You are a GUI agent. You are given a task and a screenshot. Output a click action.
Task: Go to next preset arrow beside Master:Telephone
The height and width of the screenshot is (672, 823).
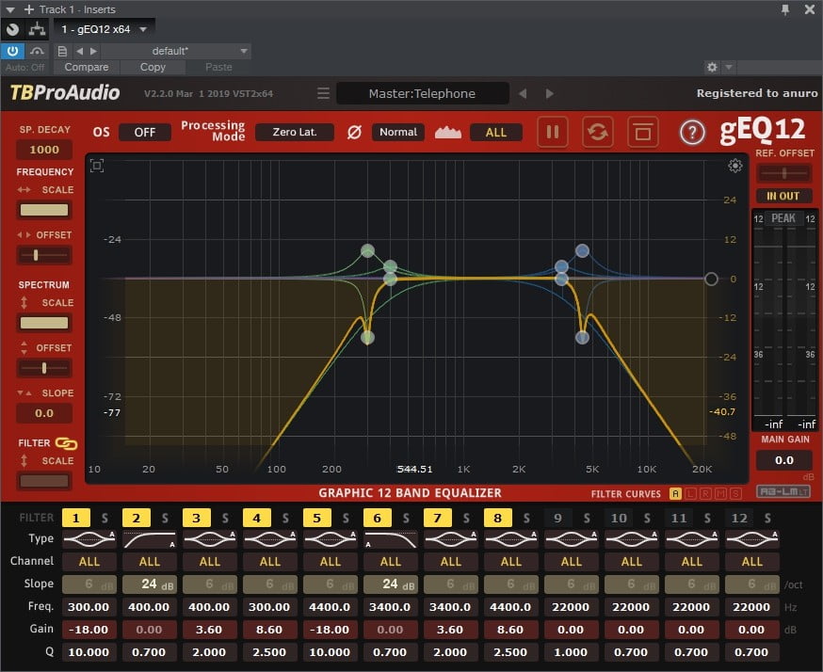tap(550, 93)
